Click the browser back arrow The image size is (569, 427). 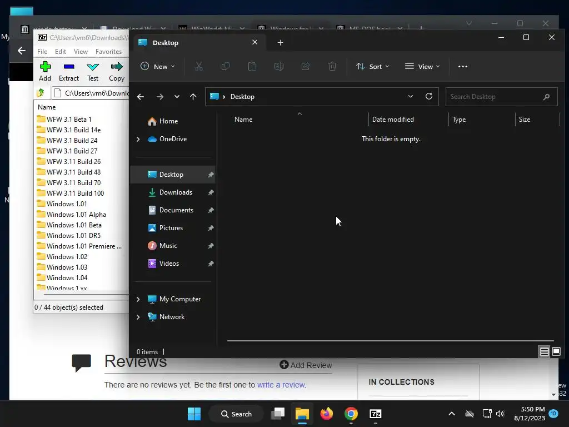coord(22,51)
